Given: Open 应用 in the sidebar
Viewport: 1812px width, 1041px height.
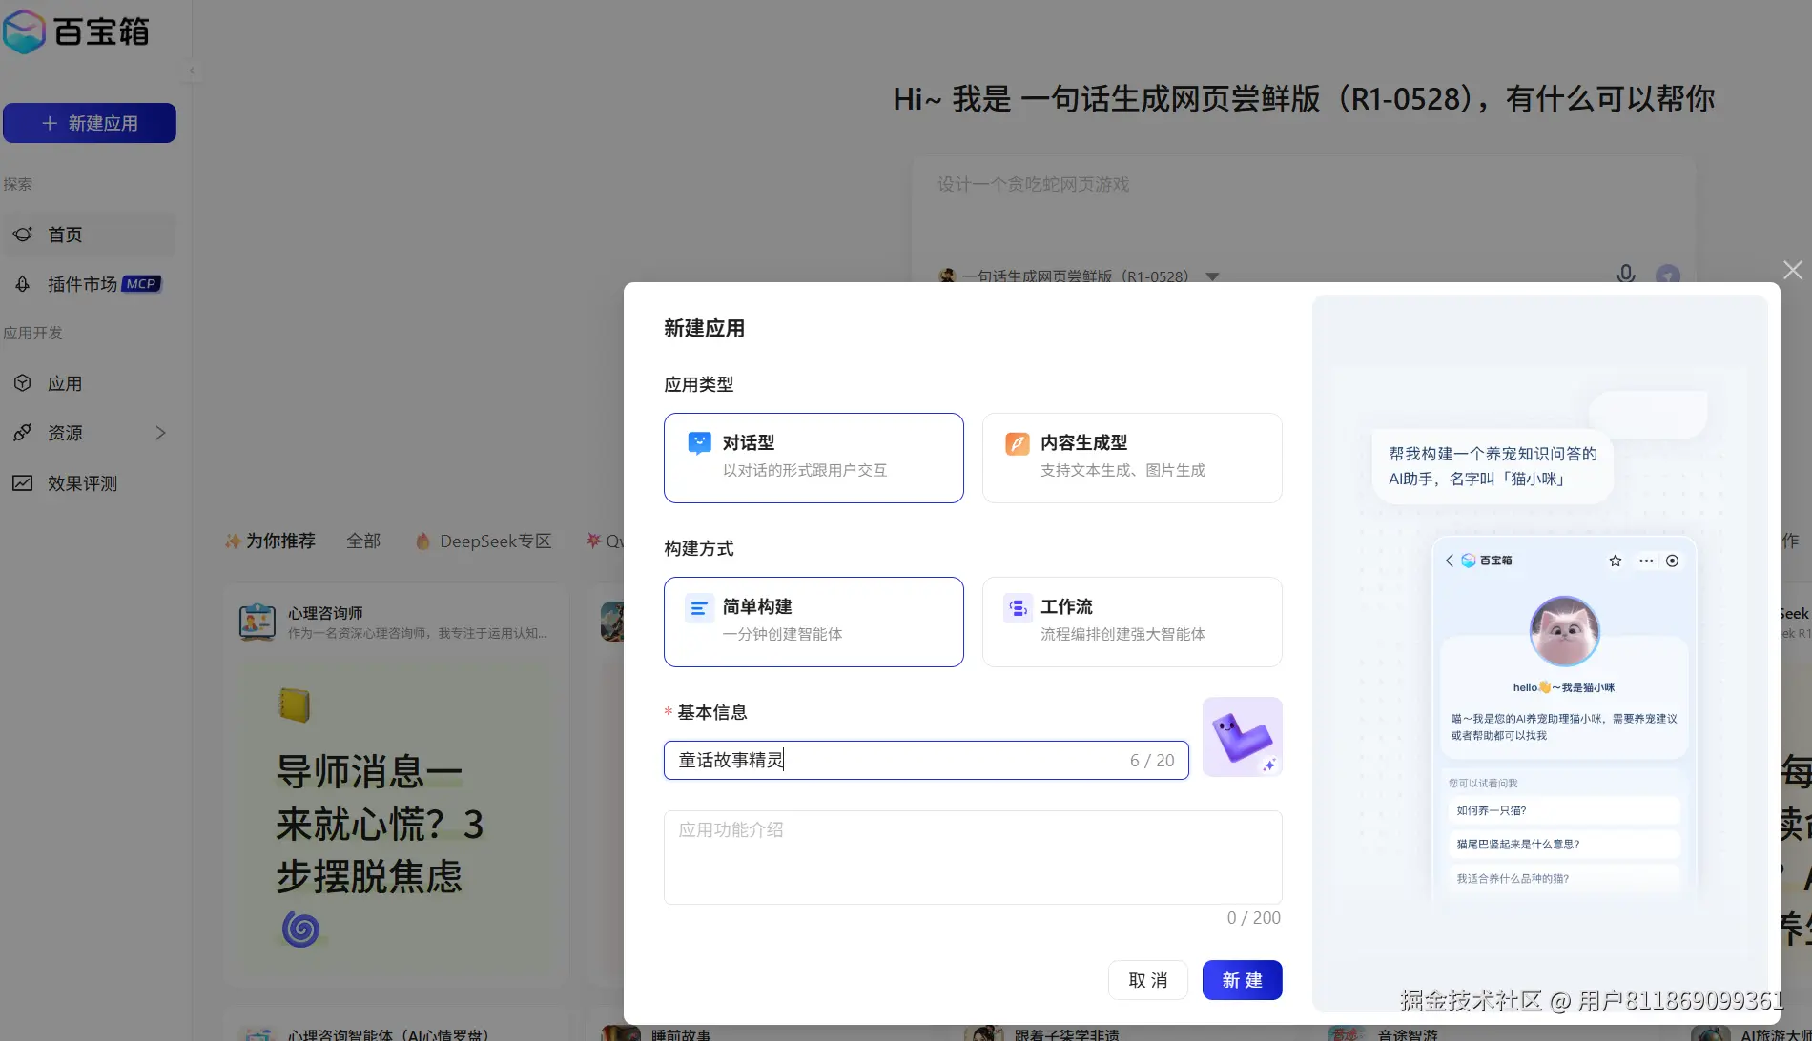Looking at the screenshot, I should (90, 383).
